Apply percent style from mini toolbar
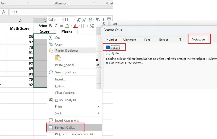217x139 pixels. coord(98,19)
